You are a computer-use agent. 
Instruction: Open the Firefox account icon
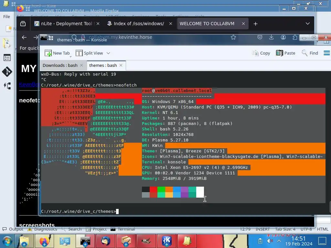283,37
